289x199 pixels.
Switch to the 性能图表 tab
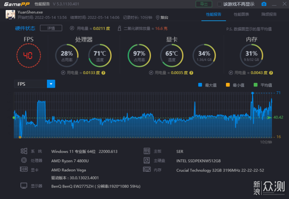pos(241,14)
